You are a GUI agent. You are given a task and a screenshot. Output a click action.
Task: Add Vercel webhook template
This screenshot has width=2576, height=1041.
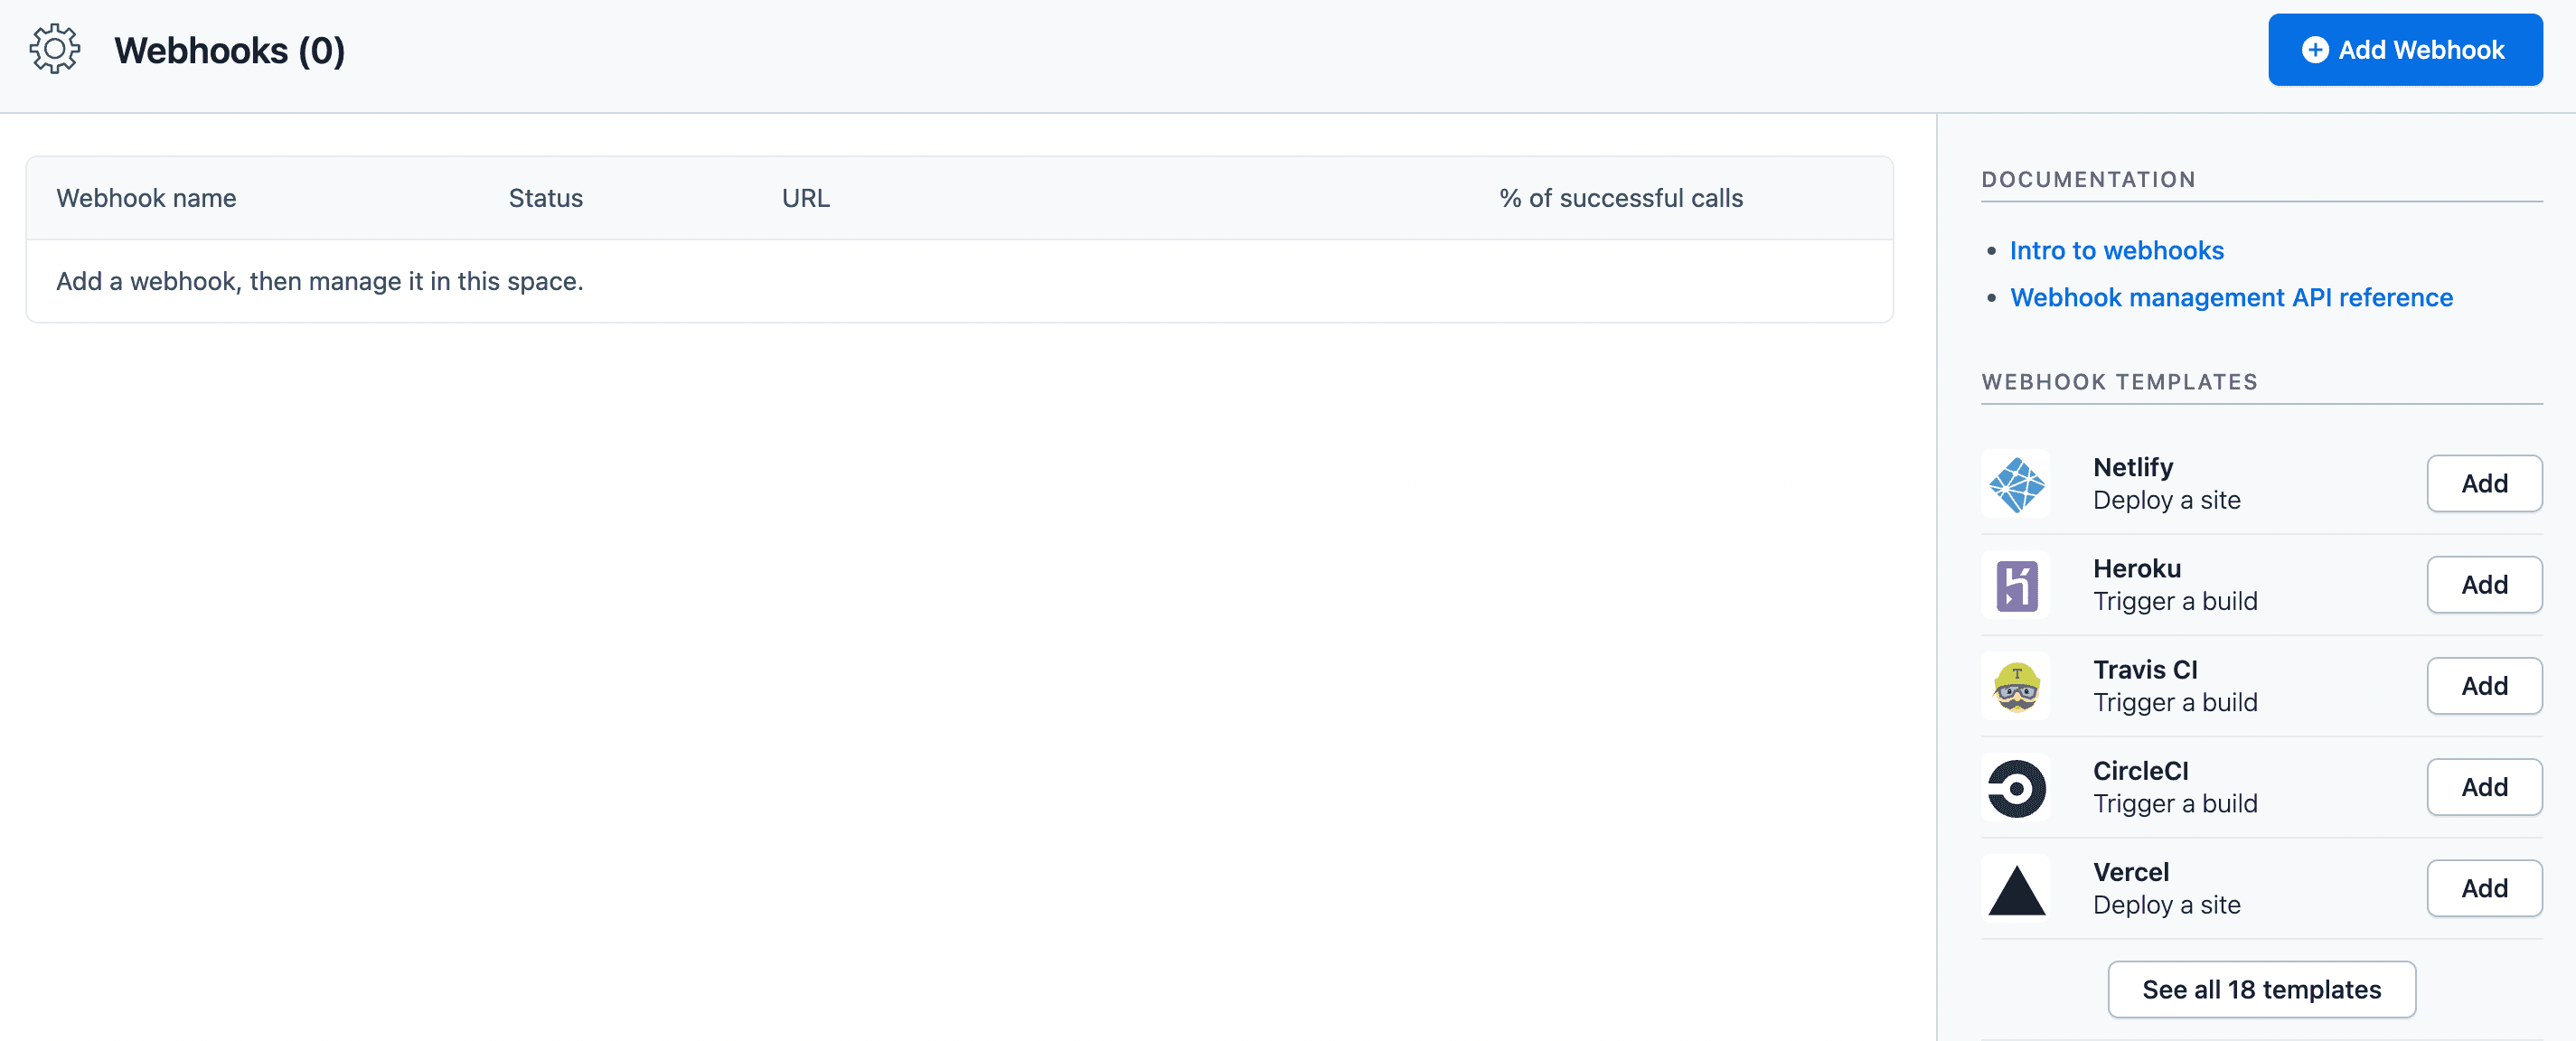click(x=2482, y=886)
